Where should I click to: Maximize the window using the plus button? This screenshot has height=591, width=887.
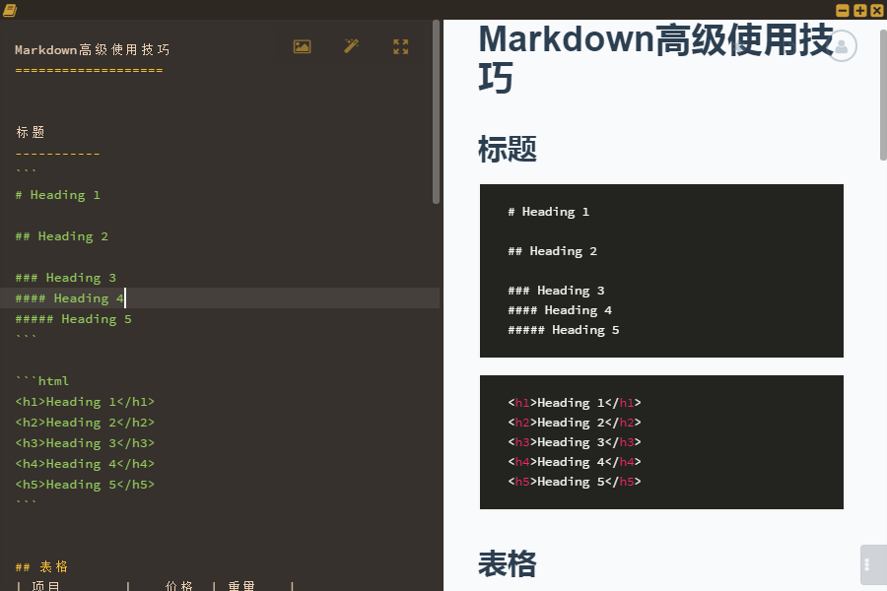coord(859,10)
